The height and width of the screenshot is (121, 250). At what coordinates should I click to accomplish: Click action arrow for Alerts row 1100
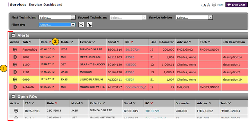[x=15, y=64]
